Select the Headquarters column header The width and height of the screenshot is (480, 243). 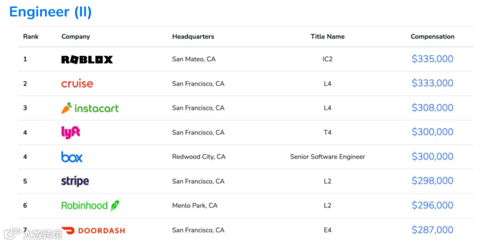click(x=193, y=37)
